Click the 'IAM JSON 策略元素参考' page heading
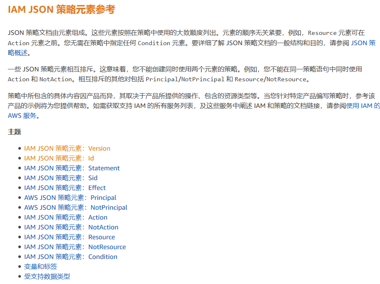This screenshot has width=380, height=284. [x=61, y=10]
